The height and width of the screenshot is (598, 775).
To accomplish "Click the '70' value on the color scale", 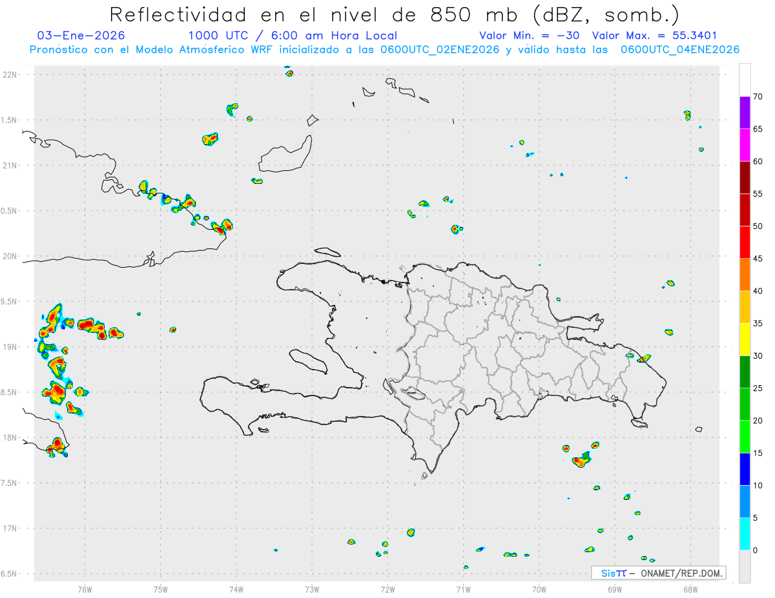I will (x=759, y=97).
